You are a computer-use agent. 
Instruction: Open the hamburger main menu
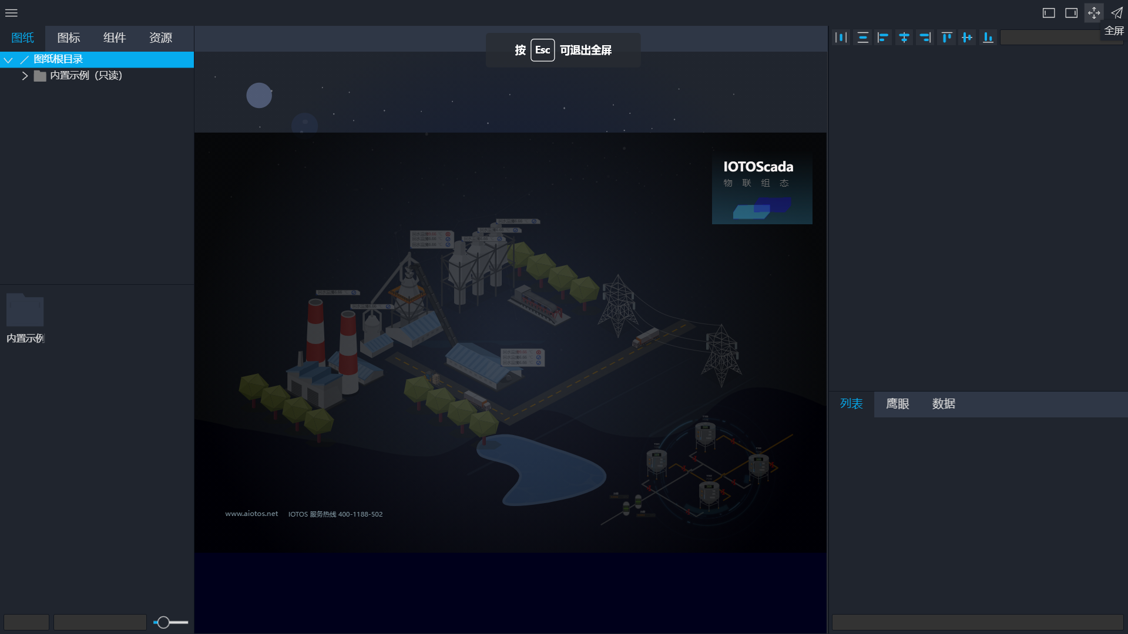click(x=11, y=13)
